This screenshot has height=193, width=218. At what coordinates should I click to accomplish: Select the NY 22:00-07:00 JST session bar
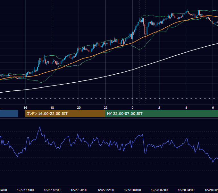[161, 114]
